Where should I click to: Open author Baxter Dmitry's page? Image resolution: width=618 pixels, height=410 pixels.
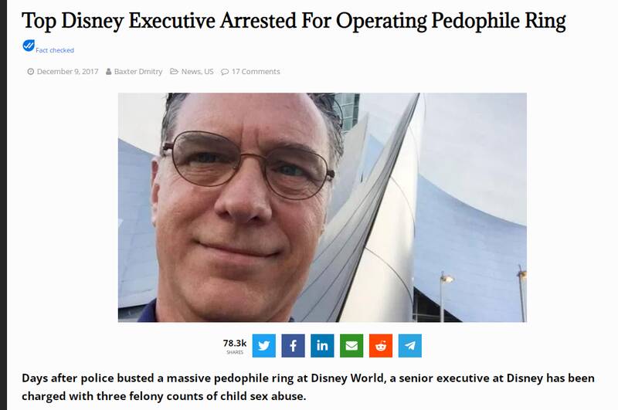pos(138,71)
